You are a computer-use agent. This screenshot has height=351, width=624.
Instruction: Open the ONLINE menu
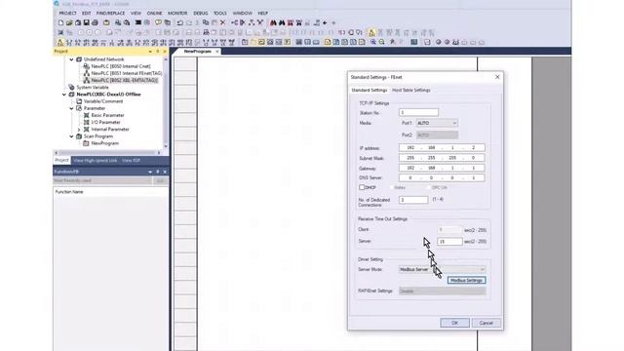click(154, 13)
